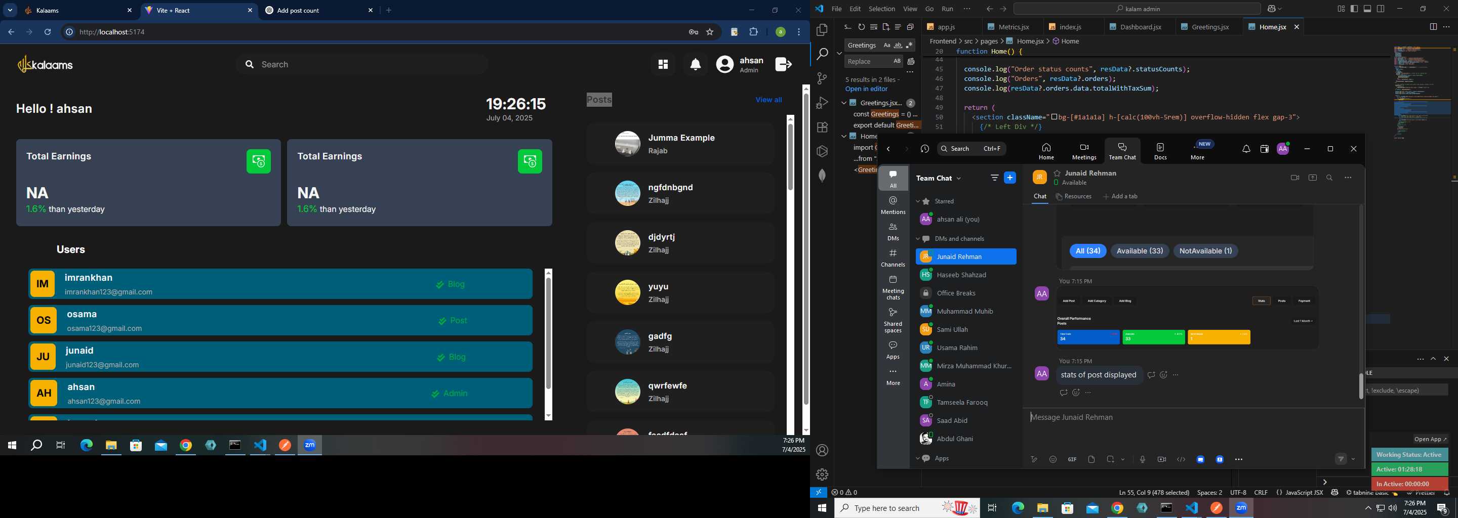This screenshot has height=518, width=1458.
Task: Start video meeting with Junaid Rehman in Zoom
Action: coord(1294,178)
